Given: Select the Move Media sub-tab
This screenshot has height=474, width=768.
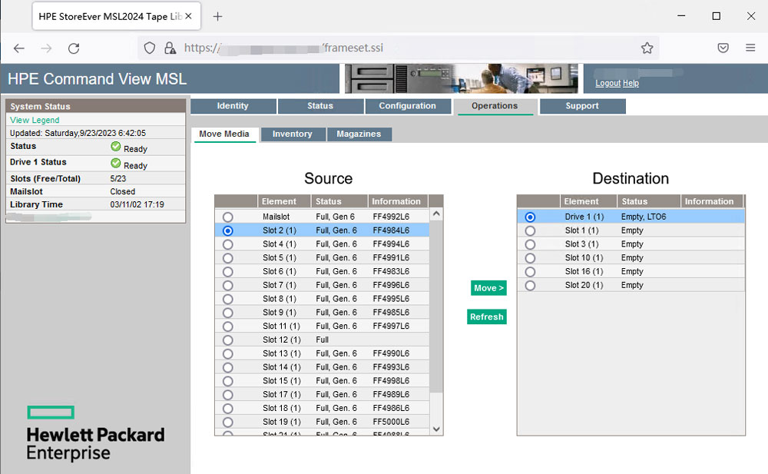Looking at the screenshot, I should 224,134.
